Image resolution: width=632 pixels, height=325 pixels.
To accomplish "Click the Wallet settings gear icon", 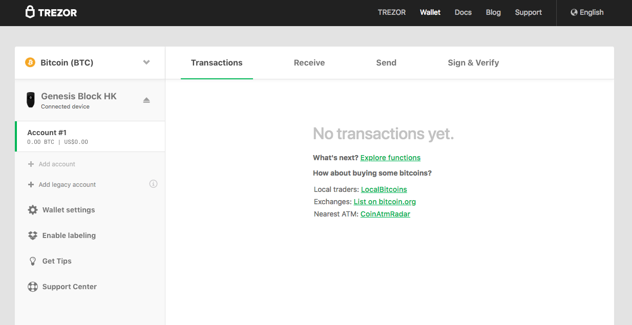I will tap(33, 210).
